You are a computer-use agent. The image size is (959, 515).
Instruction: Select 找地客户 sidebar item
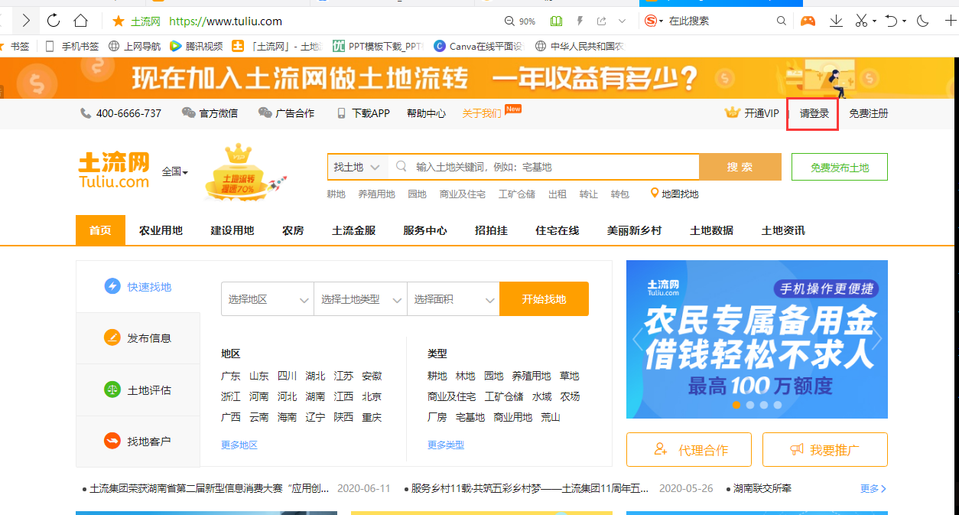[138, 442]
